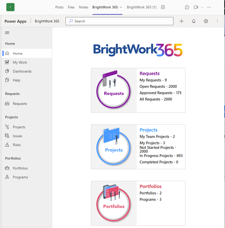This screenshot has height=228, width=225.
Task: Switch to the Files tab
Action: [71, 7]
